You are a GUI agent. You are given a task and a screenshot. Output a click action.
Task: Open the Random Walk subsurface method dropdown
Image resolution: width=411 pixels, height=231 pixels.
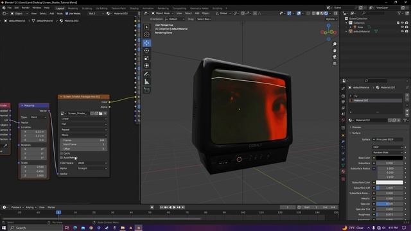(388, 153)
